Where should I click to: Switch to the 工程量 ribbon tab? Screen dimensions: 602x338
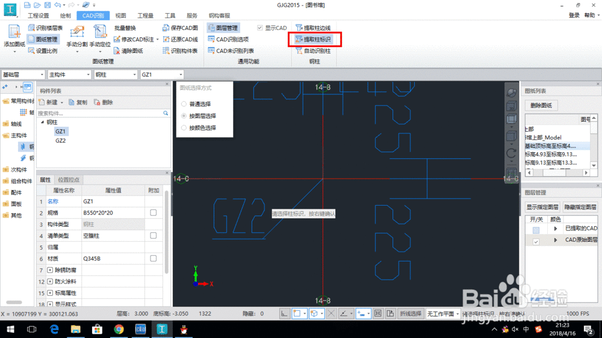click(x=145, y=15)
